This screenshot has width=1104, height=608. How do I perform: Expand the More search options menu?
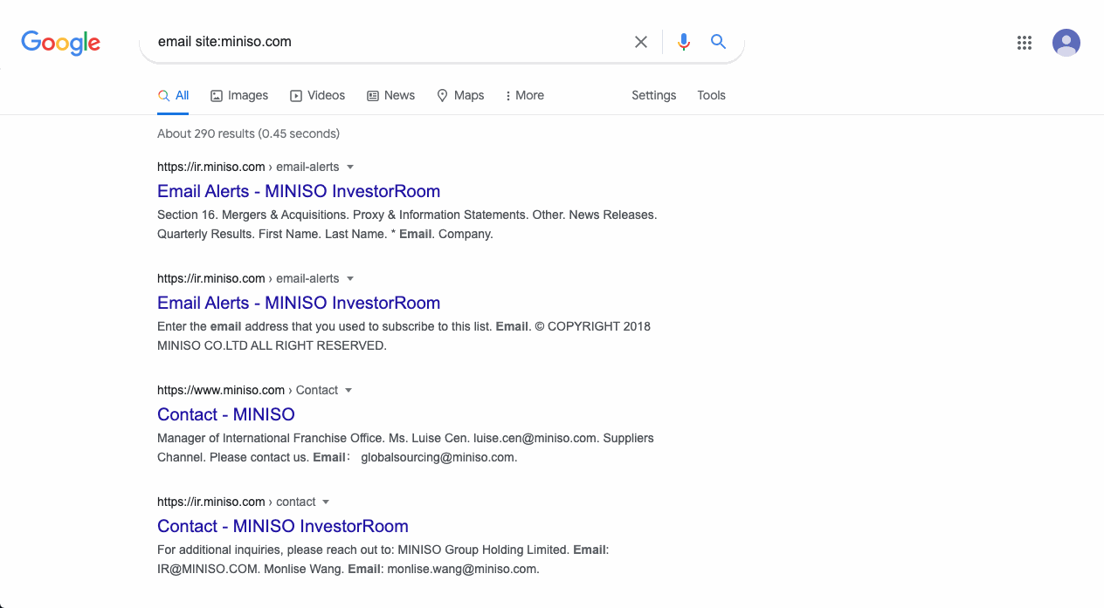524,96
